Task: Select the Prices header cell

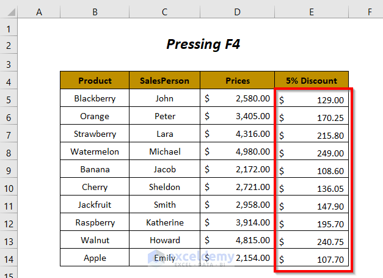Action: 237,81
